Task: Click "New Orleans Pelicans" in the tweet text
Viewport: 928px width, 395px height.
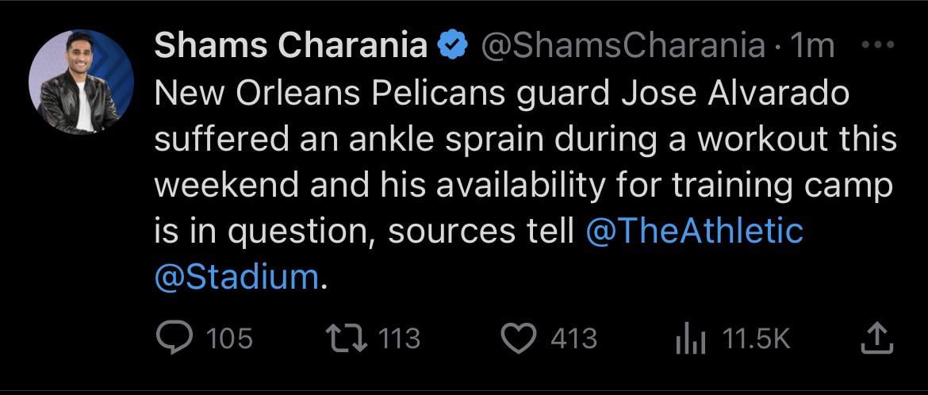Action: point(330,94)
